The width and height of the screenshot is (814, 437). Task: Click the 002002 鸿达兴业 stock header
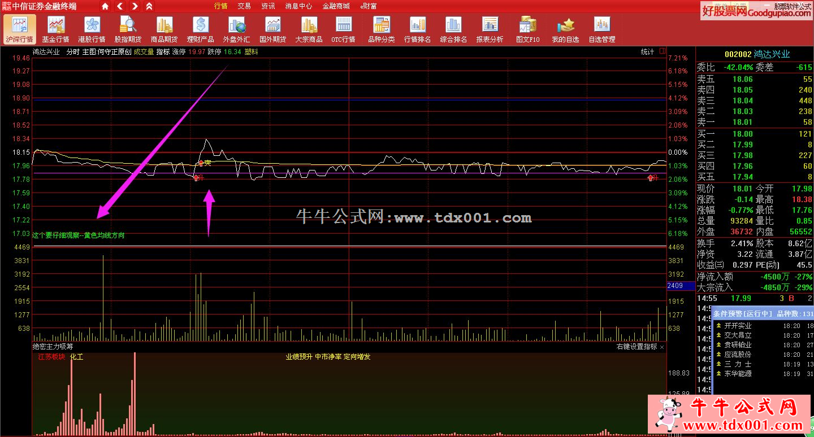click(757, 54)
